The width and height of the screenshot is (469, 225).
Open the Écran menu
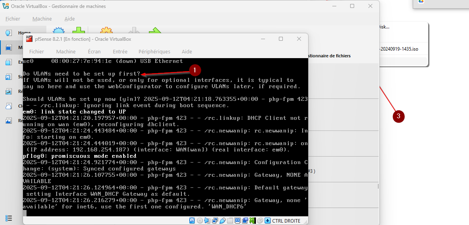tap(94, 51)
